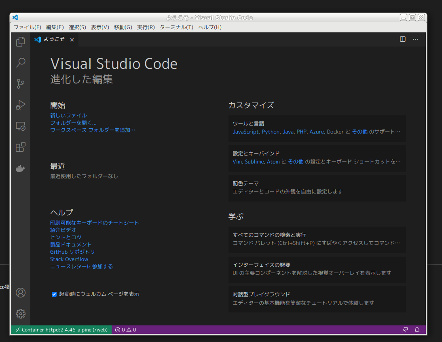The height and width of the screenshot is (342, 442).
Task: Click the 新しいファイル link
Action: pos(68,115)
